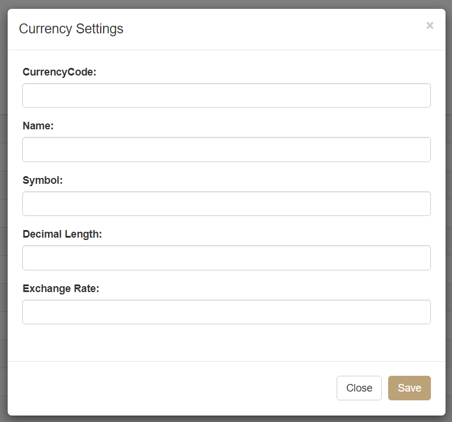Click the CurrencyCode input field

click(x=226, y=95)
